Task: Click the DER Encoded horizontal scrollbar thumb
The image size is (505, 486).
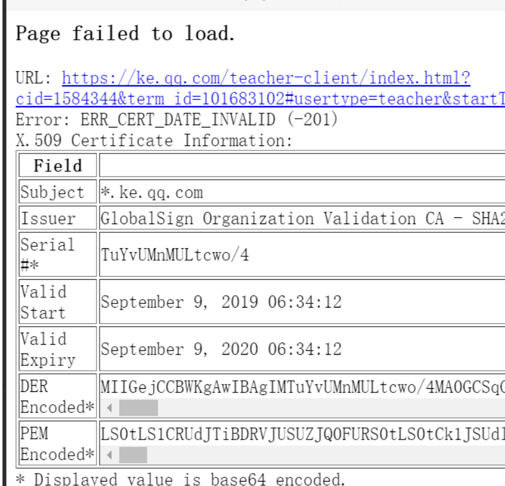Action: tap(139, 408)
